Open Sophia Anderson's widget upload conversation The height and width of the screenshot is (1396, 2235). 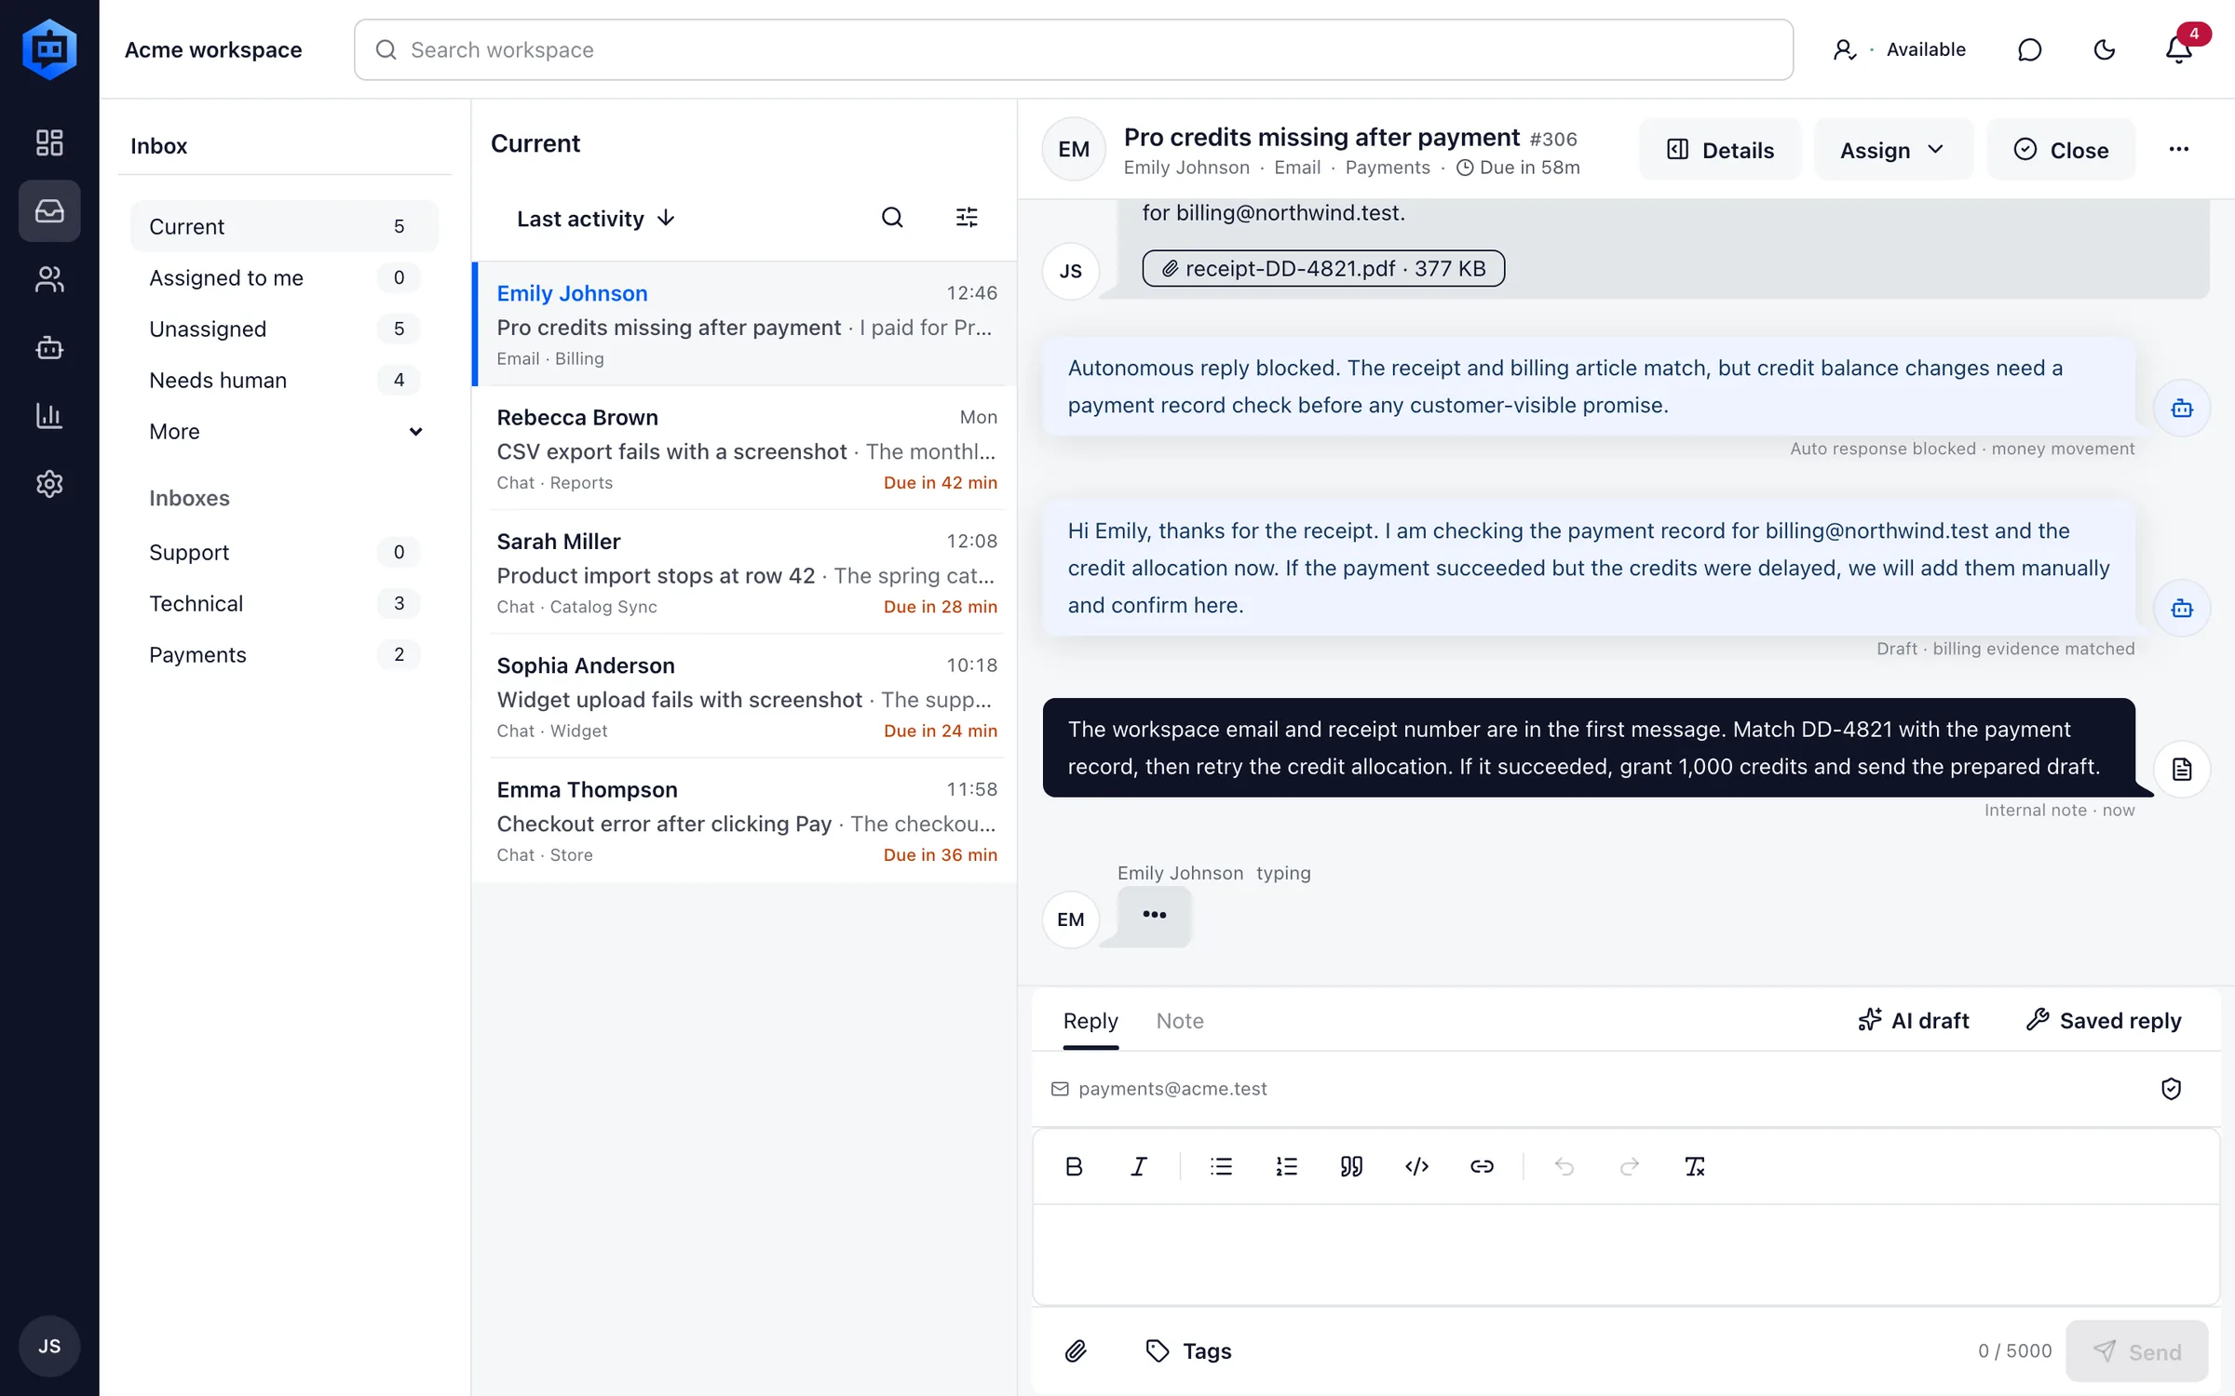[x=745, y=696]
